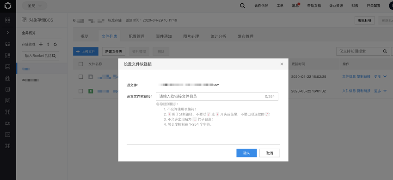Focus the 请输入软链接文件目录 input field
The width and height of the screenshot is (393, 180).
pos(217,96)
